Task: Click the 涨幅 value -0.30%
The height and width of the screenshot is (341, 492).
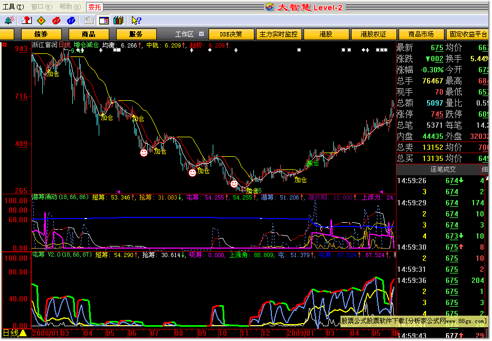Action: 432,70
